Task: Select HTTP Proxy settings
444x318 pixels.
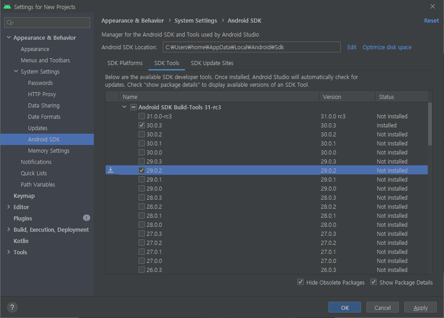Action: coord(42,94)
